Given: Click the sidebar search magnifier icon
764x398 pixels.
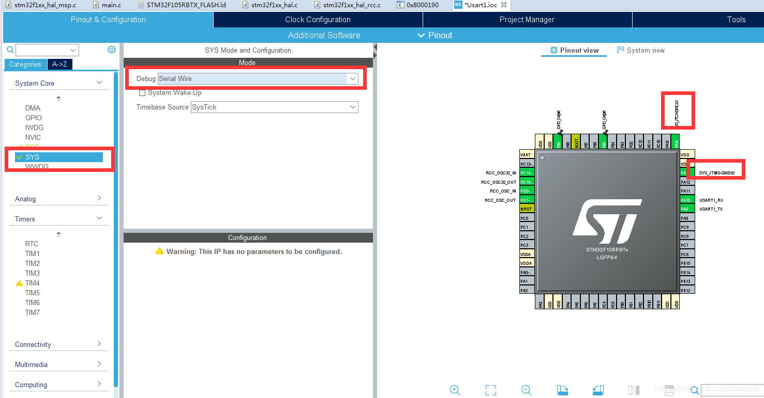Looking at the screenshot, I should point(10,50).
